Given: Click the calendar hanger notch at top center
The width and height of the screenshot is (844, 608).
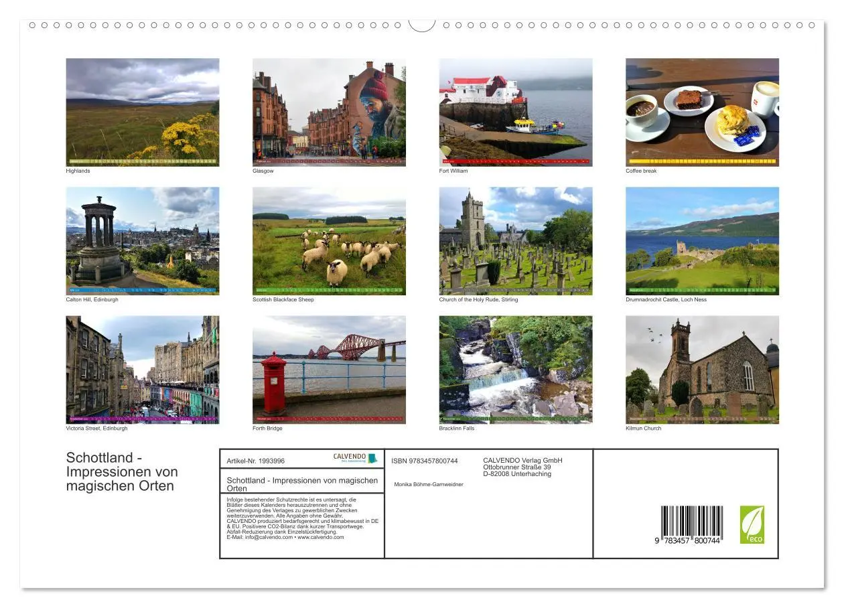Looking at the screenshot, I should [x=422, y=25].
